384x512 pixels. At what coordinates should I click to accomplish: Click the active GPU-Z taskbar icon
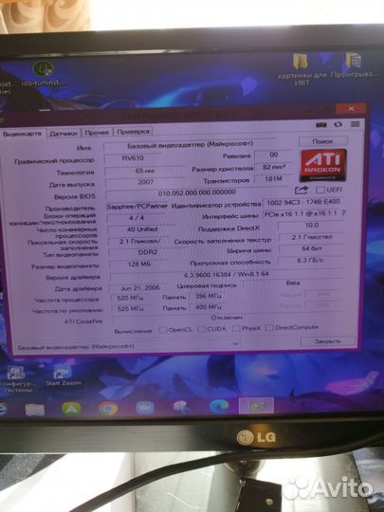(256, 406)
